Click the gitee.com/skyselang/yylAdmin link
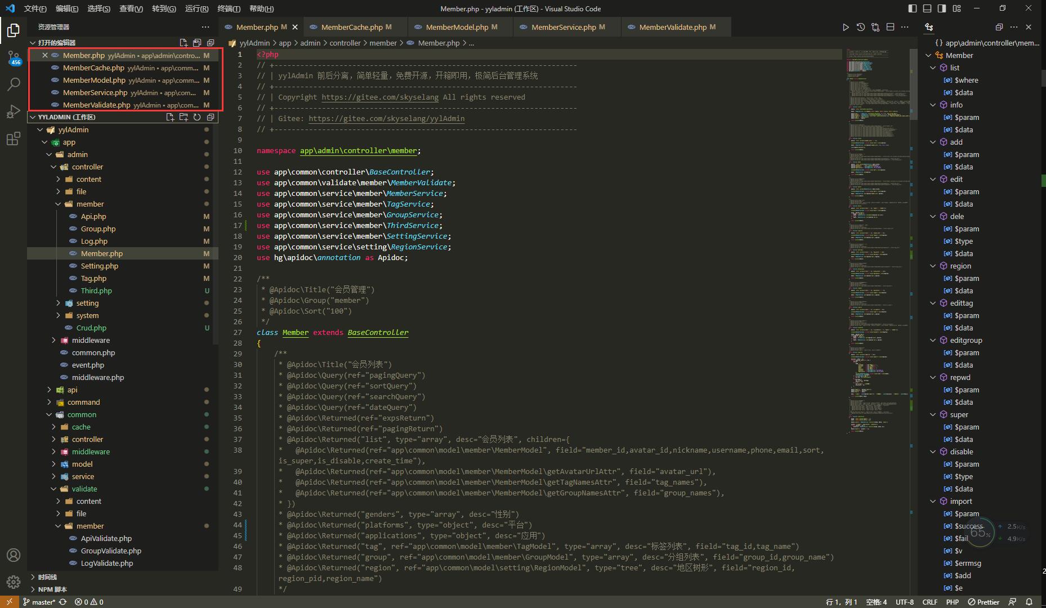Screen dimensions: 1046x608 (386, 119)
